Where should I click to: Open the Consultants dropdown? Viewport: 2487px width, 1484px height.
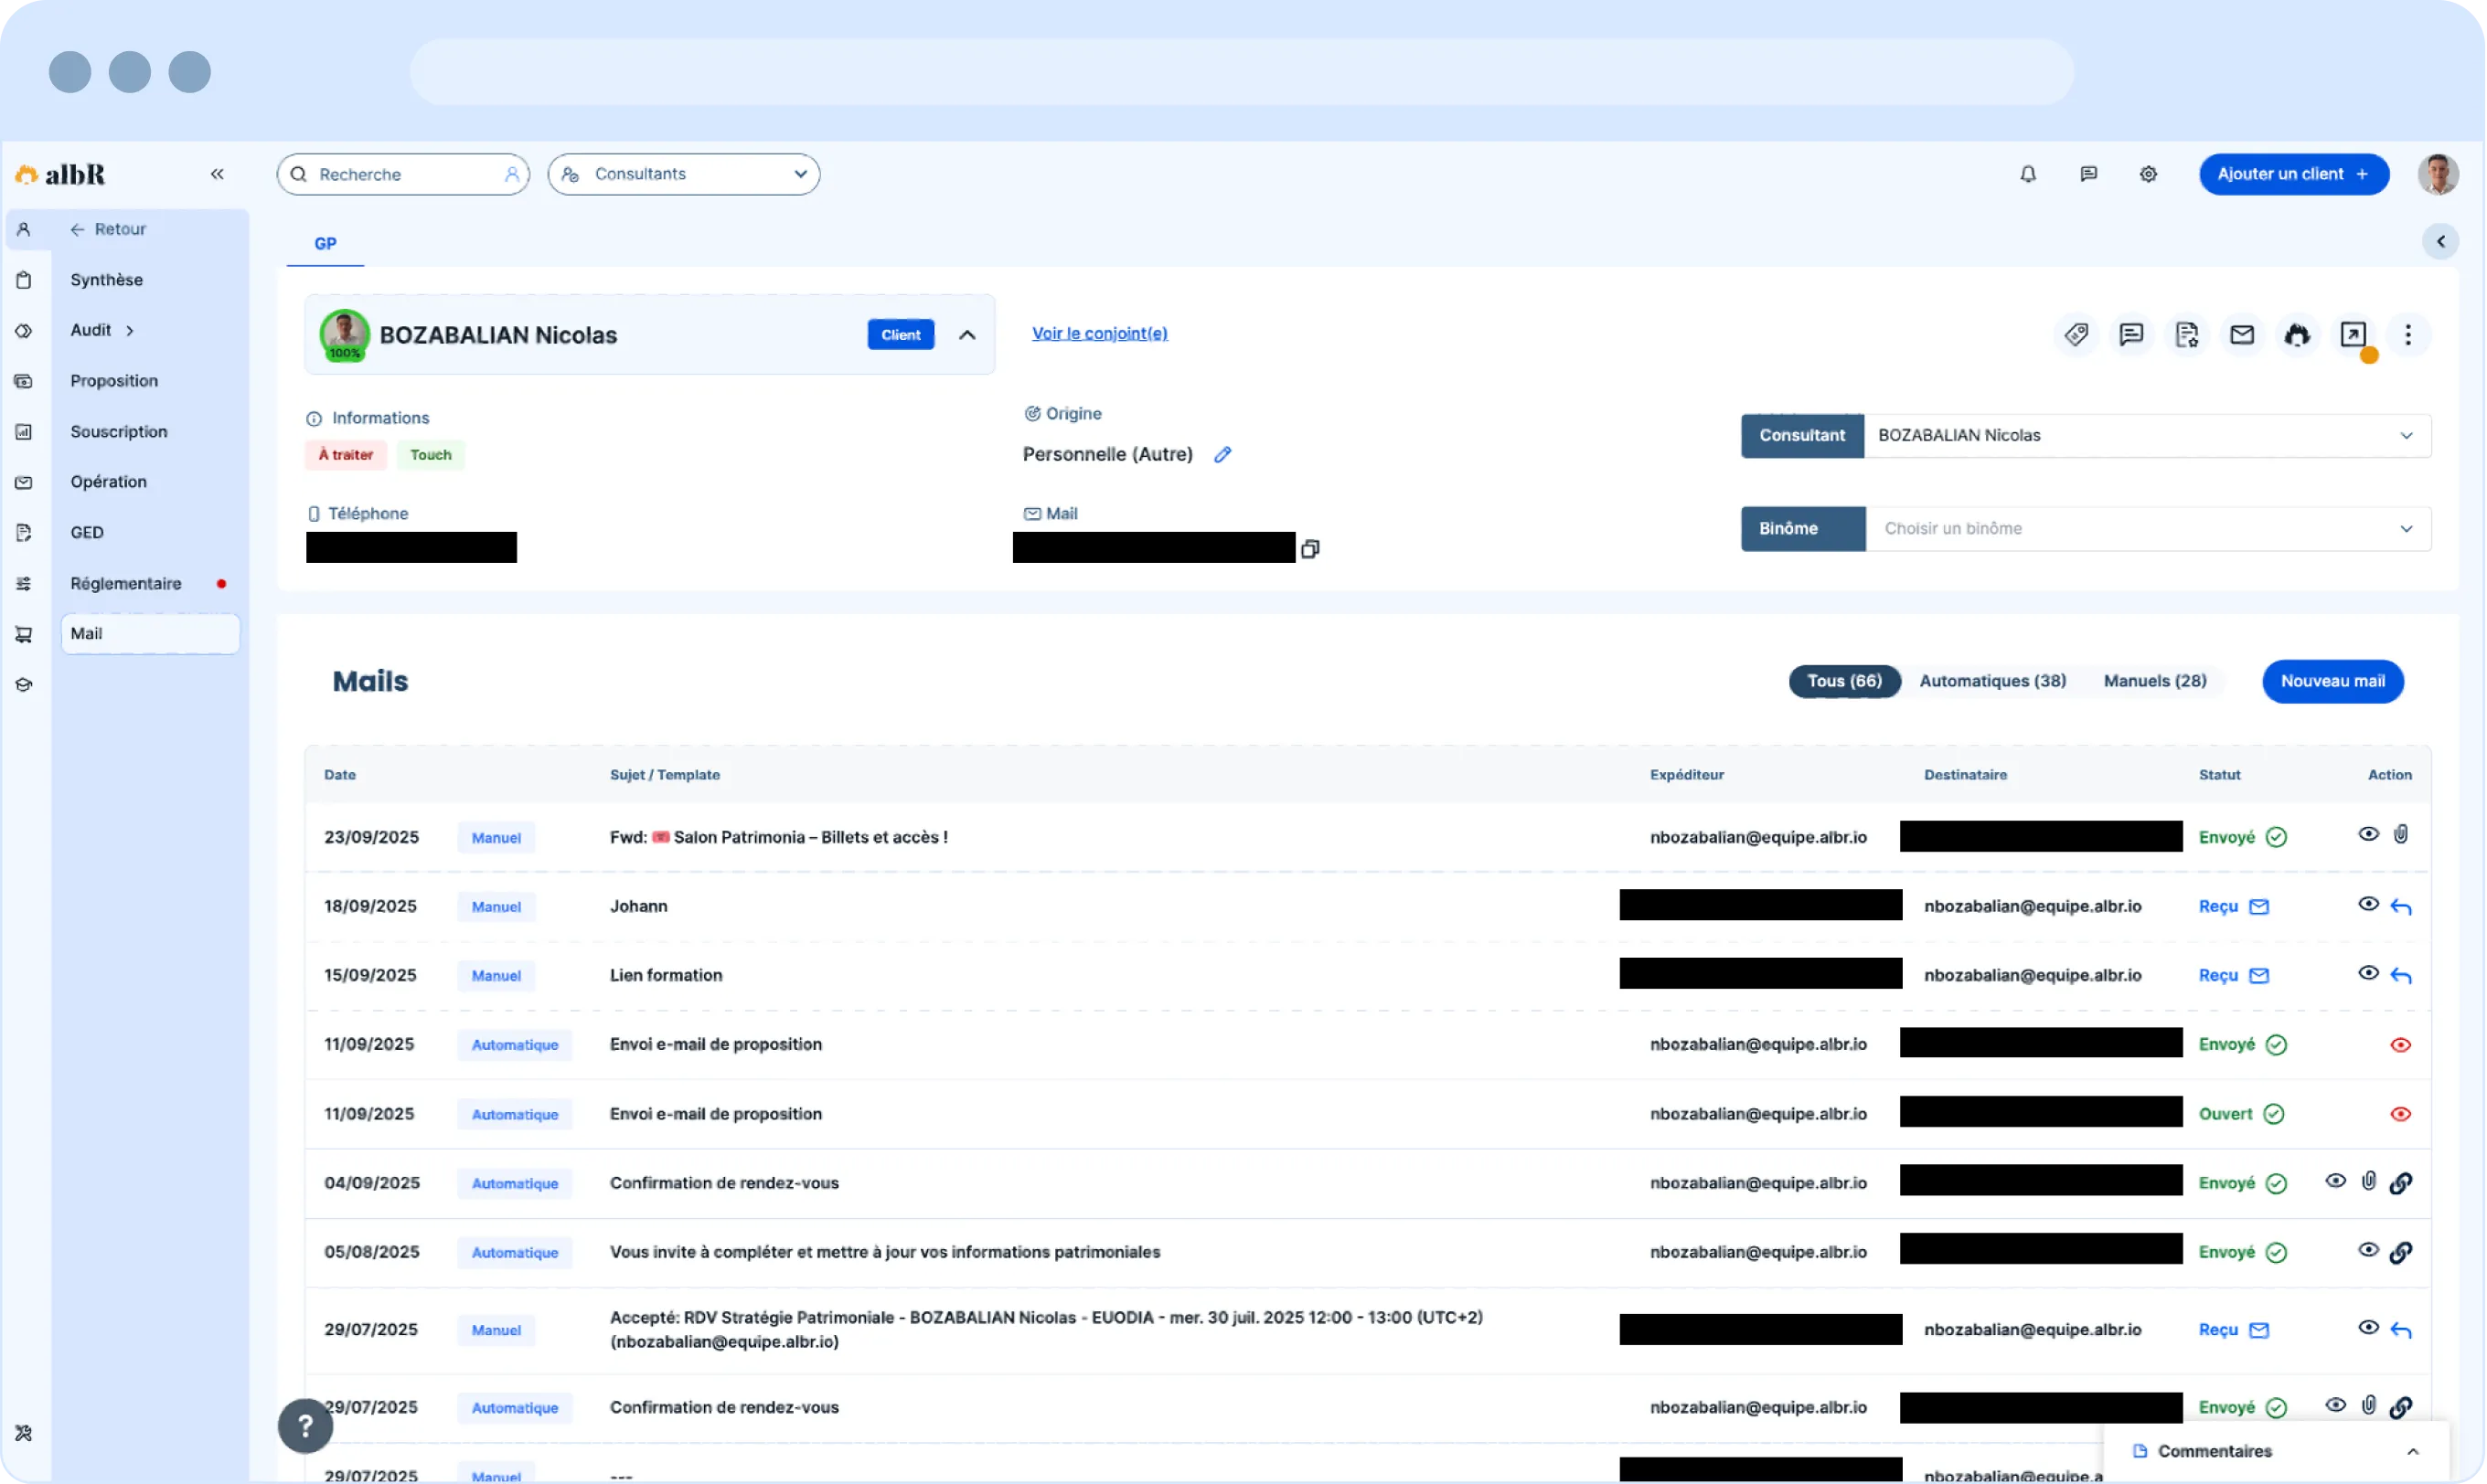683,174
